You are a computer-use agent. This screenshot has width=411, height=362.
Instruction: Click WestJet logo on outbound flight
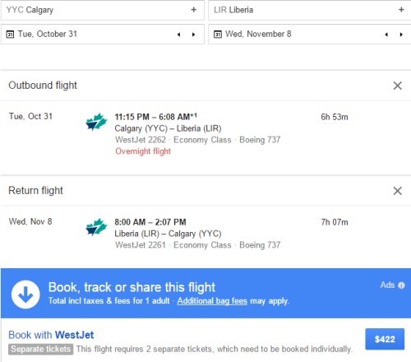click(96, 122)
